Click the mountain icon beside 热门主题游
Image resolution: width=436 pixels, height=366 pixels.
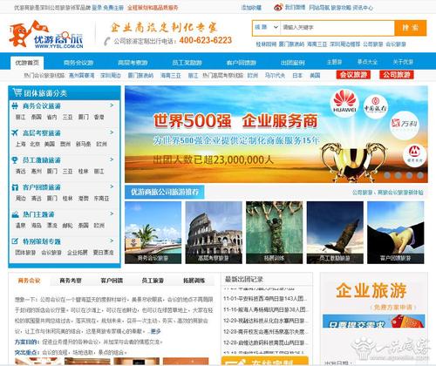15,214
